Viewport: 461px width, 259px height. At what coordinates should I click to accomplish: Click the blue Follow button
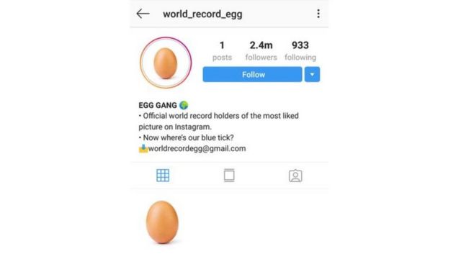coord(252,74)
